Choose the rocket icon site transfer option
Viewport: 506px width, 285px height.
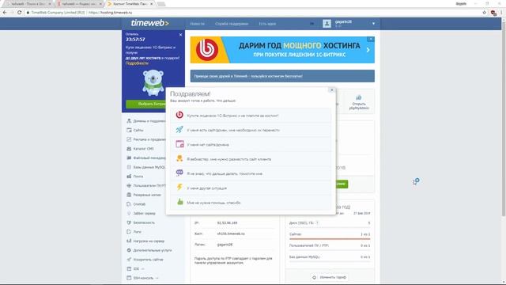179,130
